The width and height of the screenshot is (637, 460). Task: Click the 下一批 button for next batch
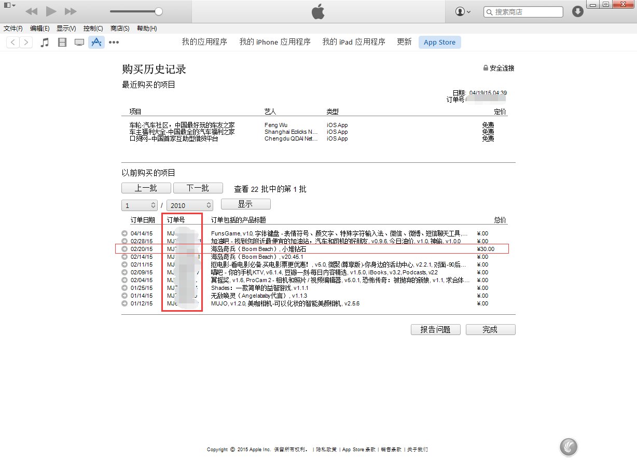pyautogui.click(x=198, y=188)
